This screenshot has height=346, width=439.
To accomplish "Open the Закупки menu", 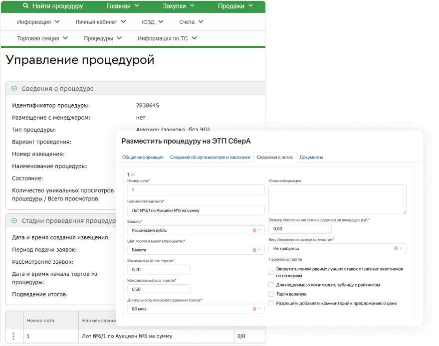I will click(176, 6).
